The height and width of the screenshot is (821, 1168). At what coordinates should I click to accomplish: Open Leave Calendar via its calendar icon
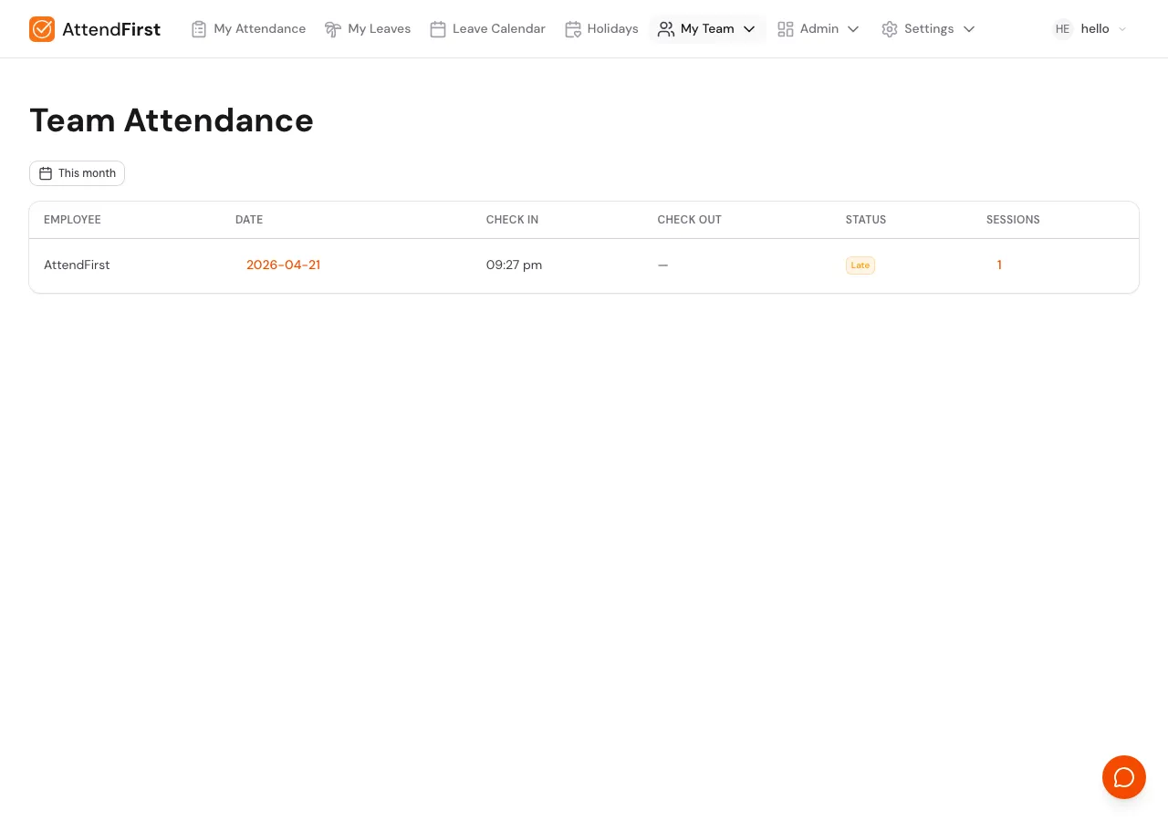point(438,29)
